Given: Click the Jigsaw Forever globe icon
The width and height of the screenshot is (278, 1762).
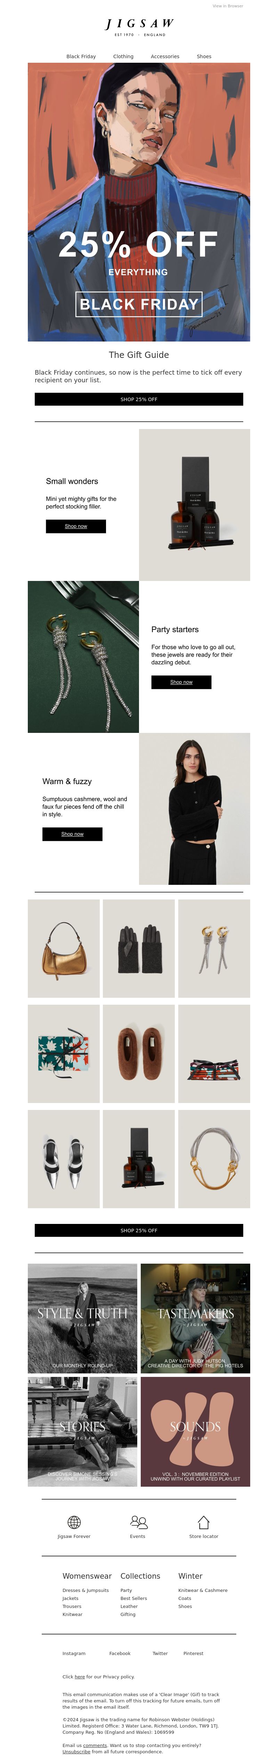Looking at the screenshot, I should pyautogui.click(x=74, y=1521).
